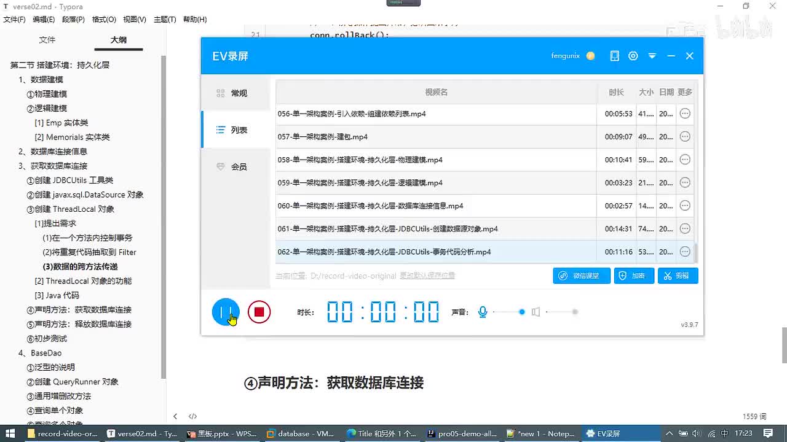Image resolution: width=787 pixels, height=442 pixels.
Task: Click the gold coin icon beside fengunix
Action: point(590,56)
